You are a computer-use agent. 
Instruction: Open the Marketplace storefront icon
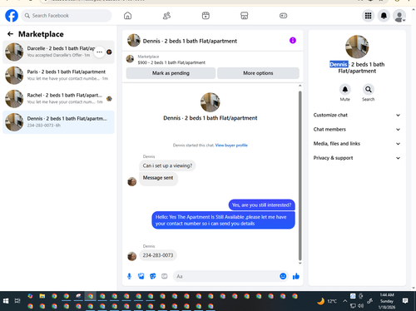(245, 16)
